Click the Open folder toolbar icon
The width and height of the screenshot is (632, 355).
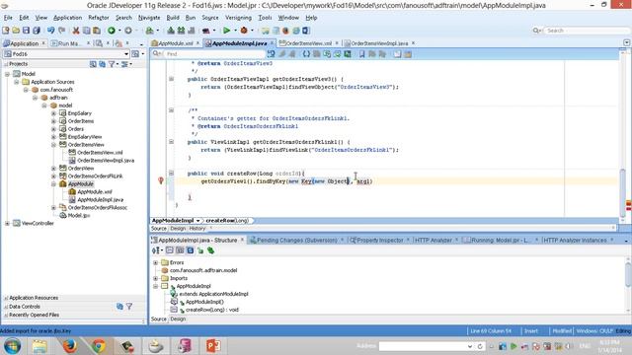tap(16, 31)
